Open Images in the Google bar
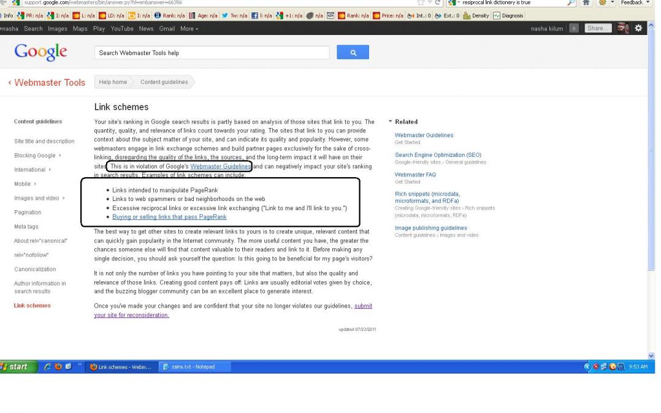Screen dimensions: 661x413 coord(58,29)
